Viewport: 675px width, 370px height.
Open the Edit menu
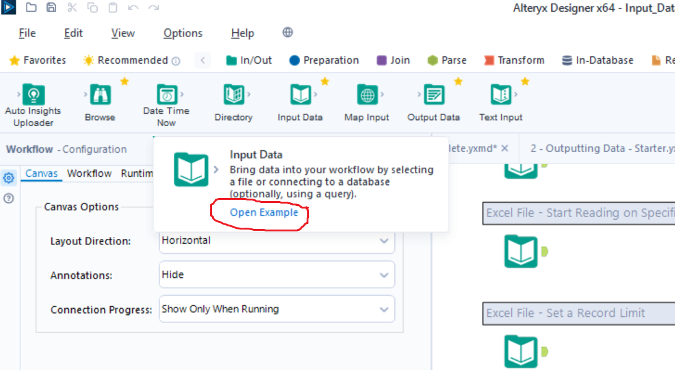pos(73,33)
